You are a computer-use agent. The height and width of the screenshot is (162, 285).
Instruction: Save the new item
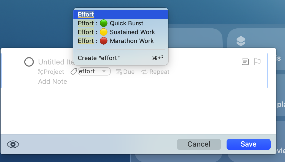click(248, 144)
